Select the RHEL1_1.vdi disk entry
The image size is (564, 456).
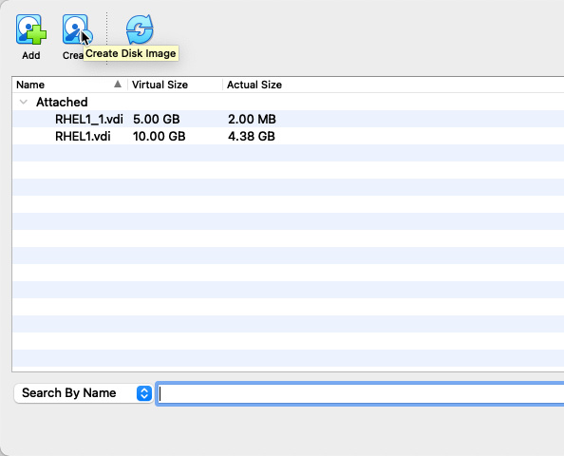click(89, 119)
